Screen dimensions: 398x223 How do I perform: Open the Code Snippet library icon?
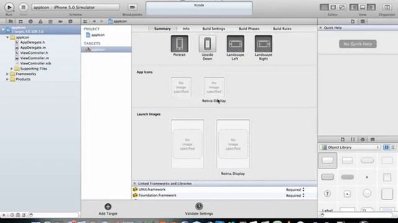point(353,139)
